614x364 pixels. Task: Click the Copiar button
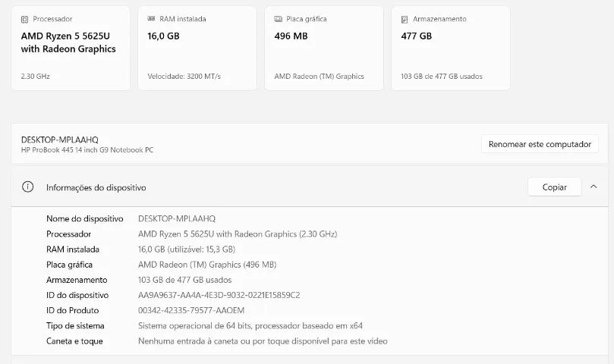(555, 187)
